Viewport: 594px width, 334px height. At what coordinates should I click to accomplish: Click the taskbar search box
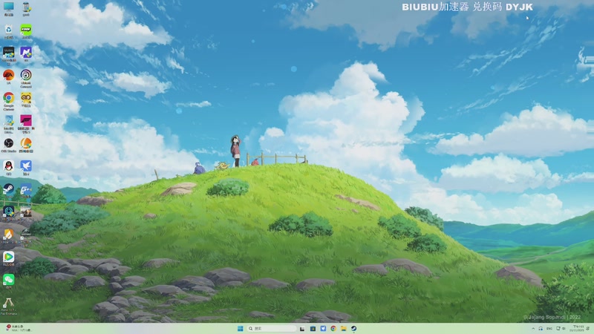coord(271,328)
